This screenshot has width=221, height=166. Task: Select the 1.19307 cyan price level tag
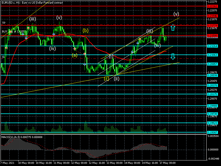[x=212, y=133]
